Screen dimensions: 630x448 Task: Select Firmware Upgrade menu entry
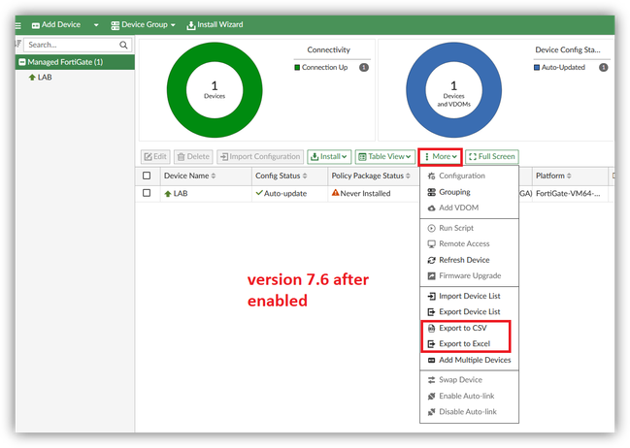(x=469, y=275)
